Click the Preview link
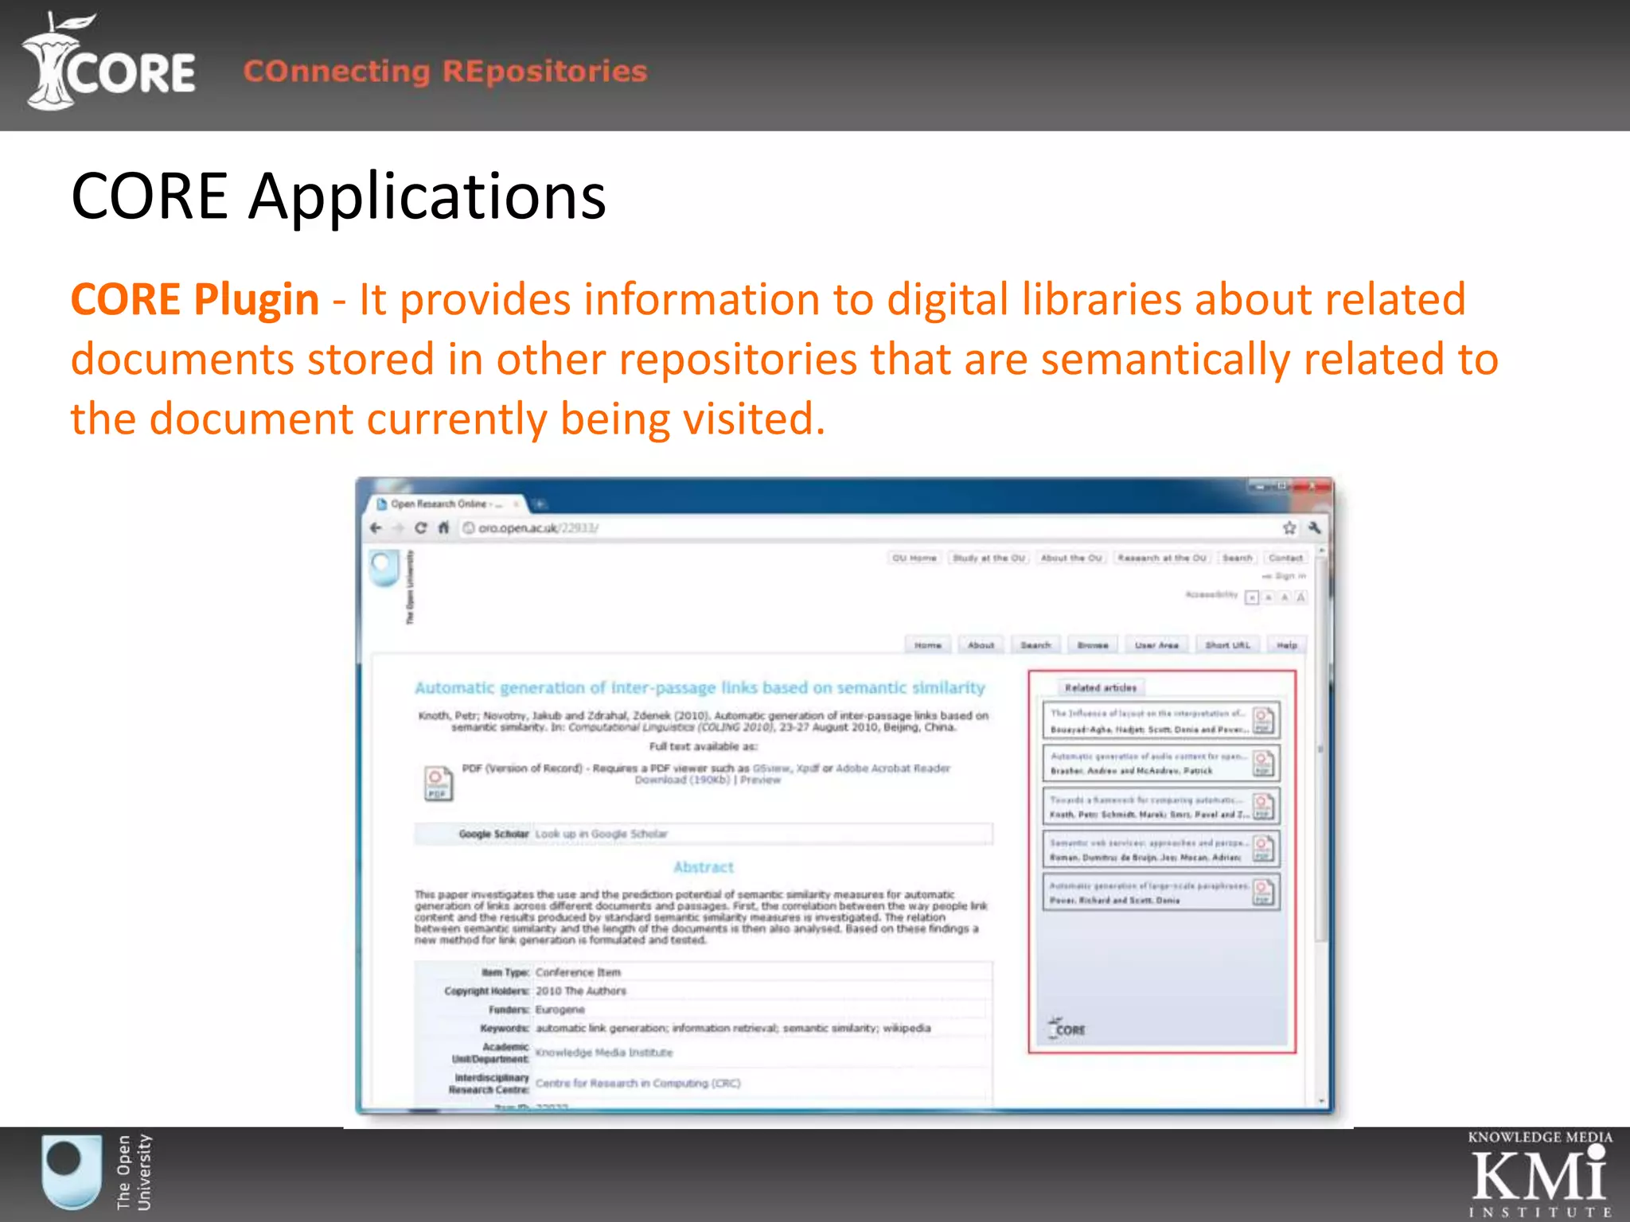Screen dimensions: 1630x1222 click(760, 780)
